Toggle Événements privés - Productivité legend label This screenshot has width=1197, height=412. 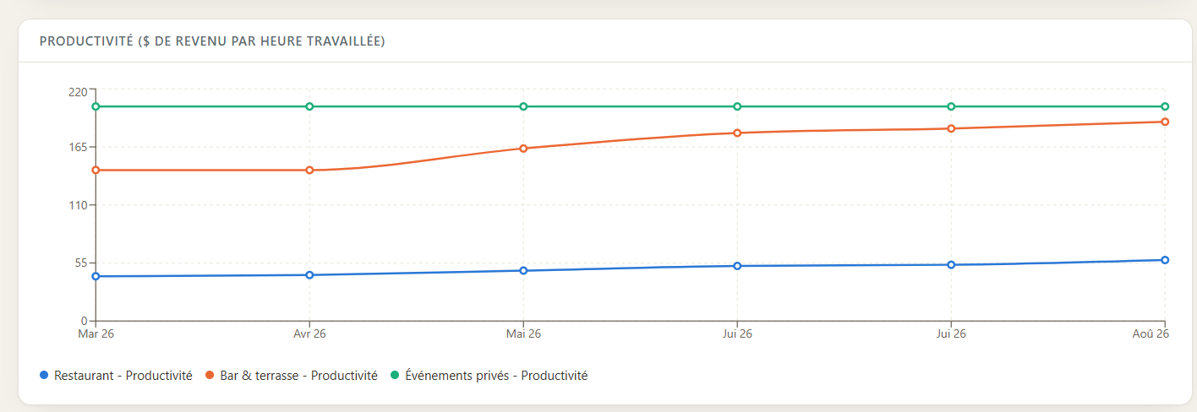496,376
